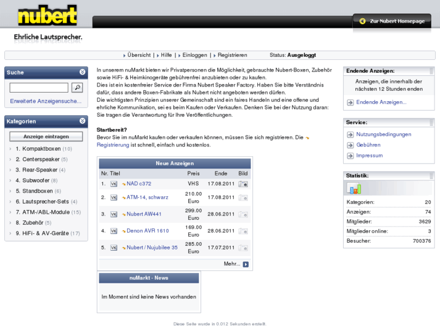Click the grip handle on Endende Anzeigen panel
The width and height of the screenshot is (440, 330).
click(x=432, y=71)
